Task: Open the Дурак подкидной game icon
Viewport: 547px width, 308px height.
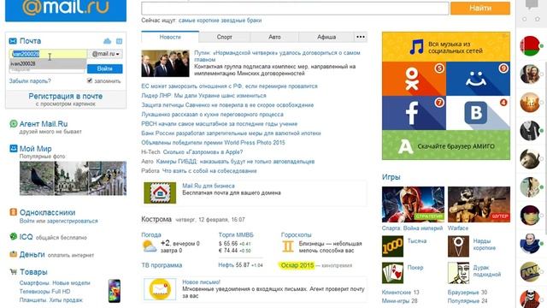Action: [458, 273]
